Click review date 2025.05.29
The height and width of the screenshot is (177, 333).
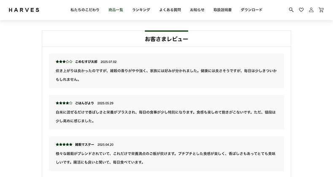(105, 103)
